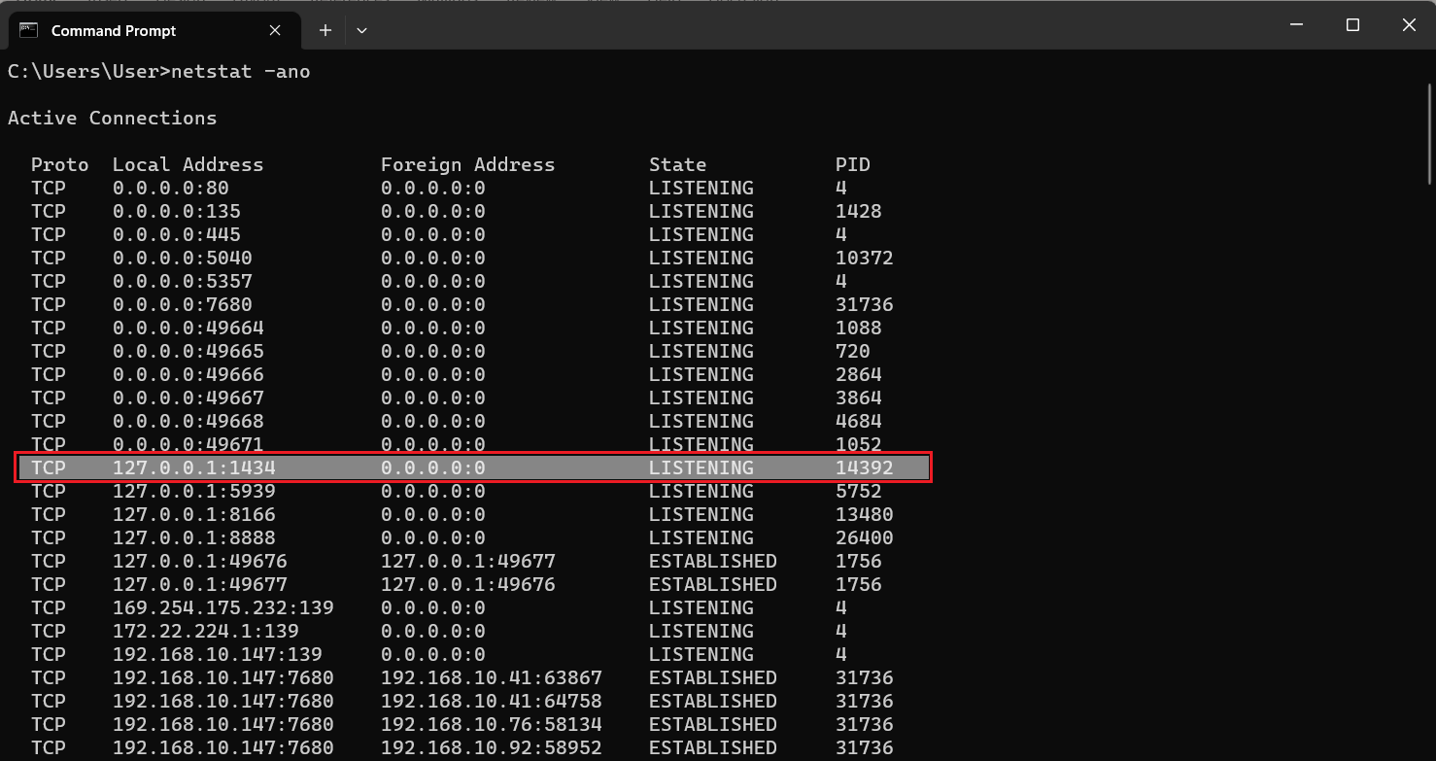Click foreign address 192.168.10.41:63867
Image resolution: width=1436 pixels, height=761 pixels.
492,677
